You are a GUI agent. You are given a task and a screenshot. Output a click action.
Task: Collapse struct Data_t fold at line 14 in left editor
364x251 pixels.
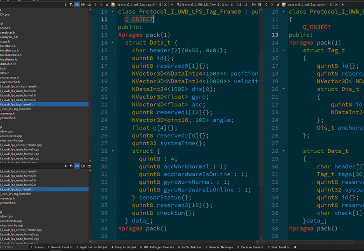pyautogui.click(x=113, y=42)
